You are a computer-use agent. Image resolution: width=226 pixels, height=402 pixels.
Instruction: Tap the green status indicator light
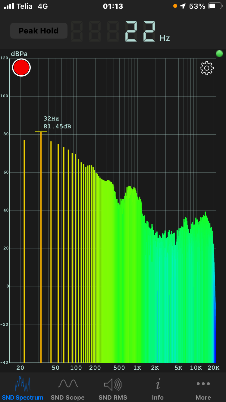pyautogui.click(x=219, y=54)
